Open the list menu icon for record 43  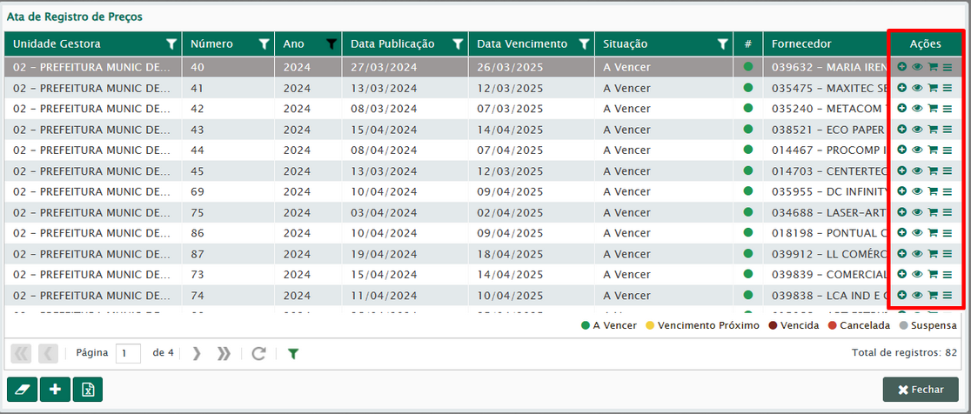pos(948,129)
